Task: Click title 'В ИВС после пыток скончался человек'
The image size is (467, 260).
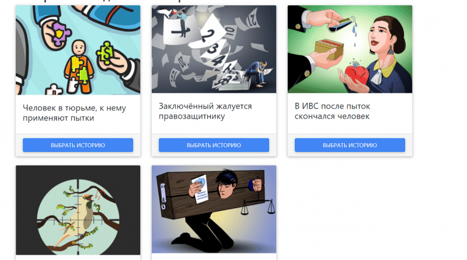Action: click(332, 111)
